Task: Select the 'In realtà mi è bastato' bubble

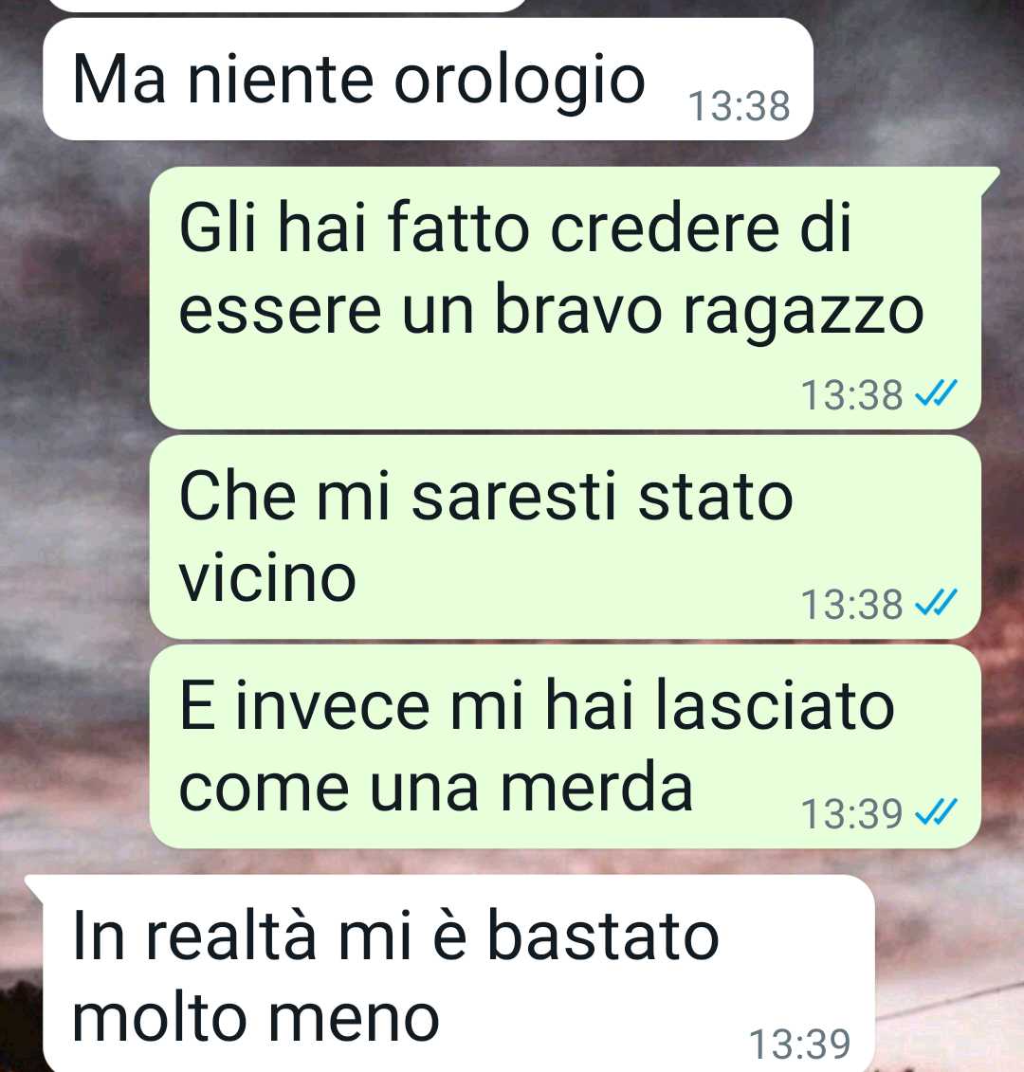Action: click(x=451, y=973)
